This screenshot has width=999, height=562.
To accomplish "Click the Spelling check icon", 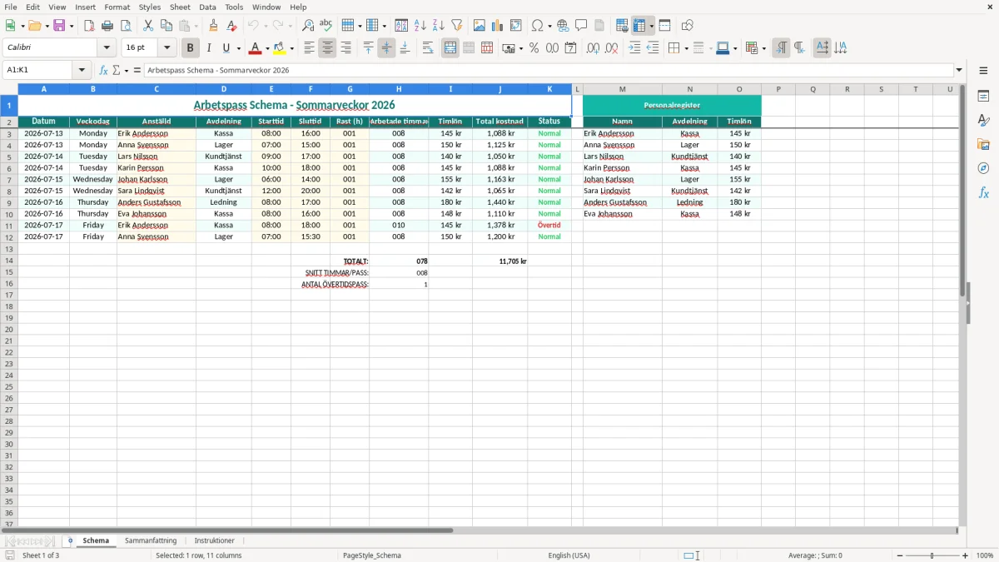I will click(x=326, y=26).
